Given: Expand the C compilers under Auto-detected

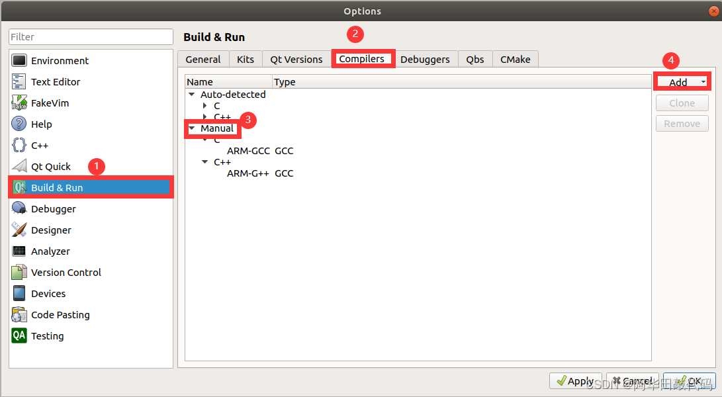Looking at the screenshot, I should click(x=205, y=105).
